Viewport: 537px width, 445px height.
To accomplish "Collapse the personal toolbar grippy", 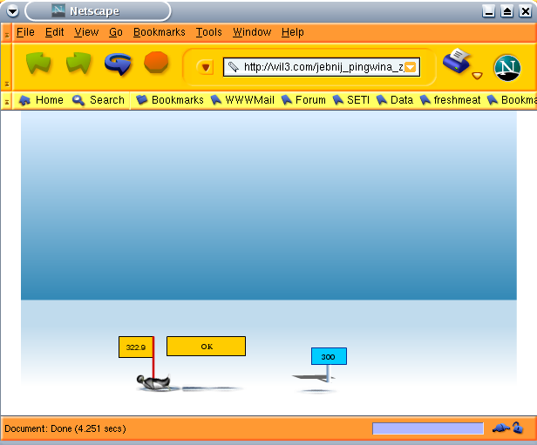I will pos(6,100).
